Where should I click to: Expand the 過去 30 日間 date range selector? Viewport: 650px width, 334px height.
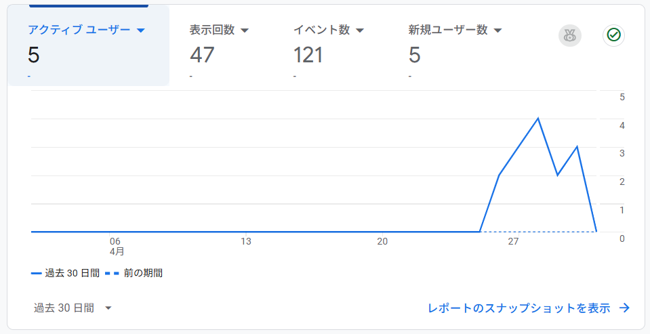coord(73,308)
